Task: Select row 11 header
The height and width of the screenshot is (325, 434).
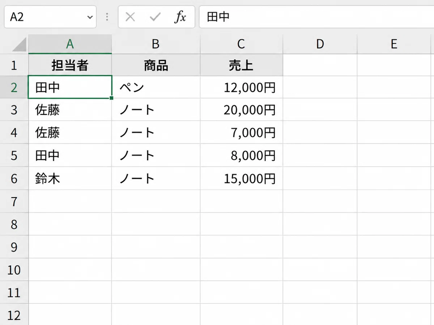Action: (14, 292)
